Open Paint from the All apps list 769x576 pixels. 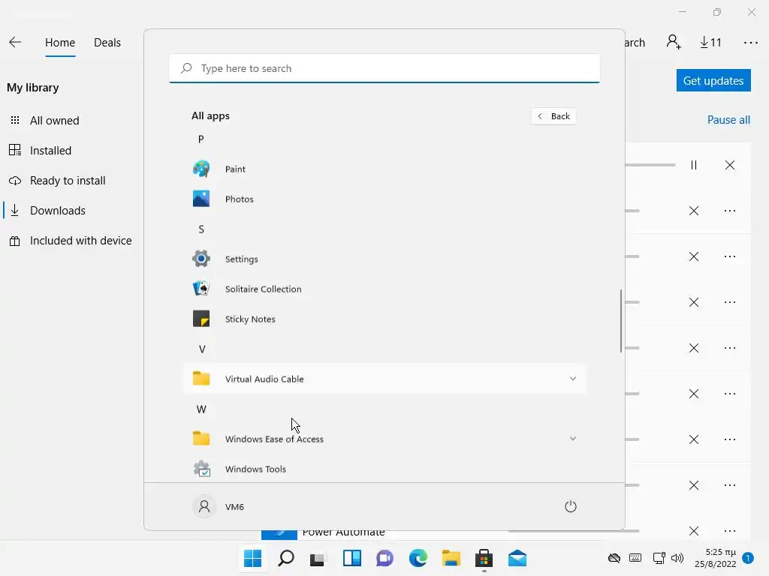(x=384, y=169)
